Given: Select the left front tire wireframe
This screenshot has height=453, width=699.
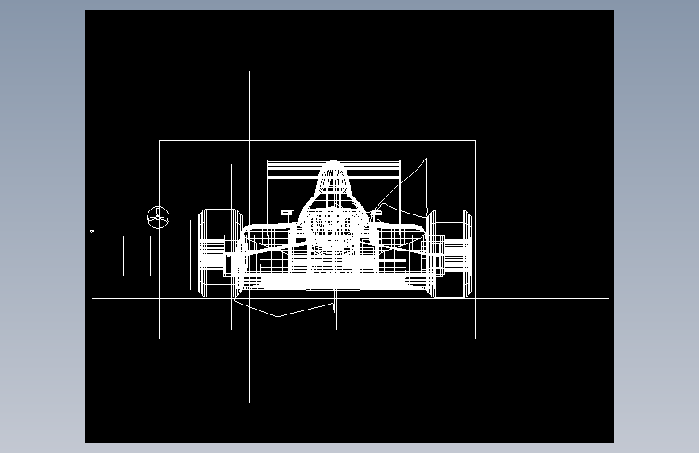Looking at the screenshot, I should tap(220, 253).
